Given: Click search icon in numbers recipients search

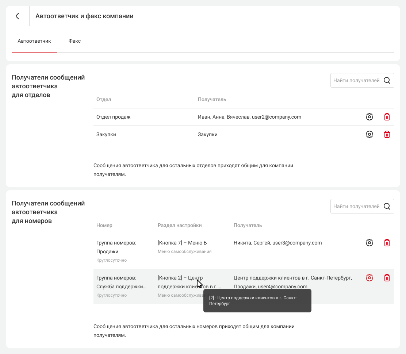Looking at the screenshot, I should click(387, 206).
